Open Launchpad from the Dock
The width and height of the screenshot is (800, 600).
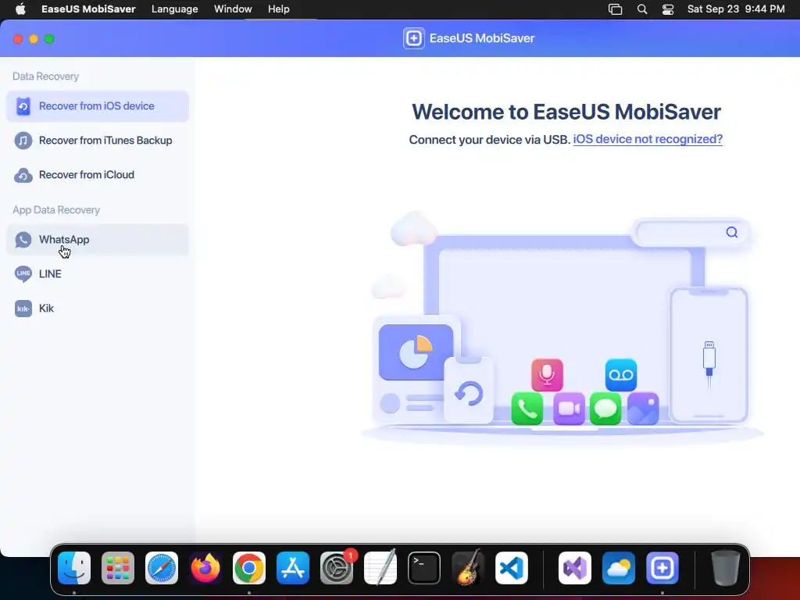(118, 568)
